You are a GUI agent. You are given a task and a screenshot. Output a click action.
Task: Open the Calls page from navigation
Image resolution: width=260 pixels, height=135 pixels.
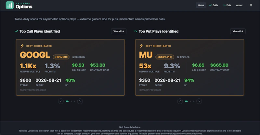click(x=214, y=5)
